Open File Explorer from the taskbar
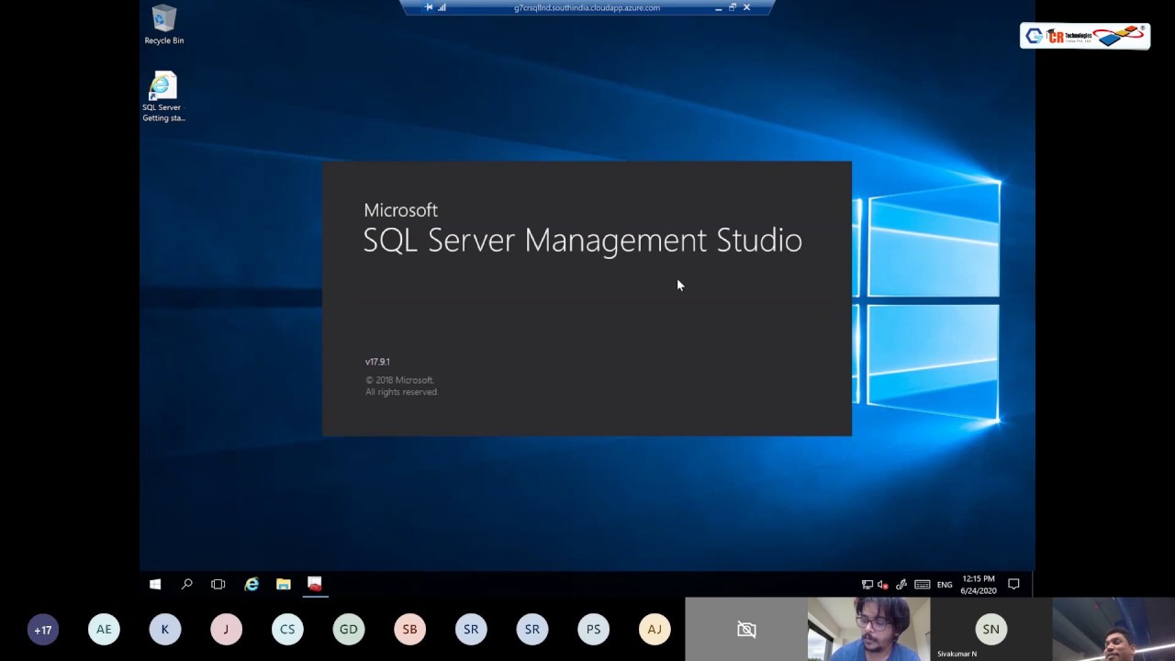The image size is (1175, 661). pyautogui.click(x=284, y=584)
